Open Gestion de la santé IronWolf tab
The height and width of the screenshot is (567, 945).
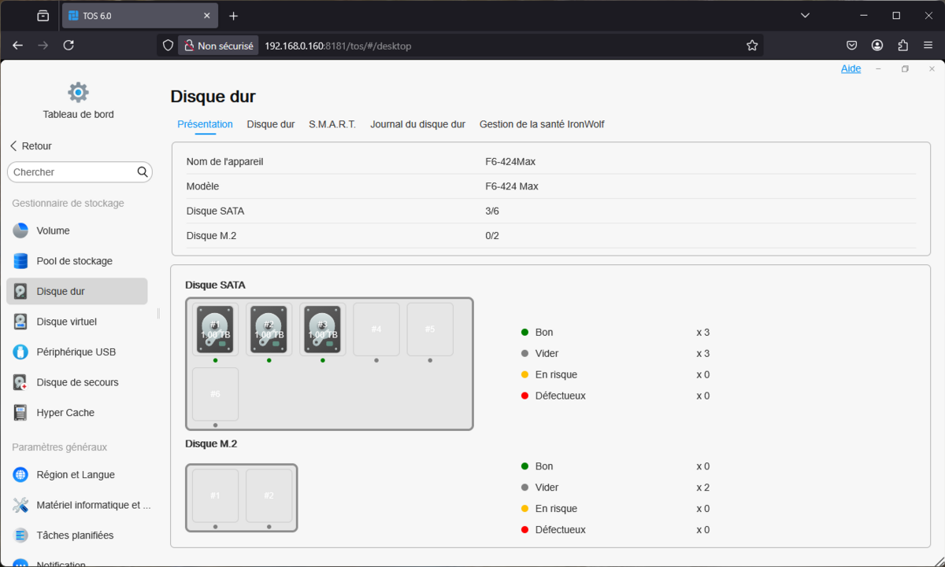(x=542, y=124)
